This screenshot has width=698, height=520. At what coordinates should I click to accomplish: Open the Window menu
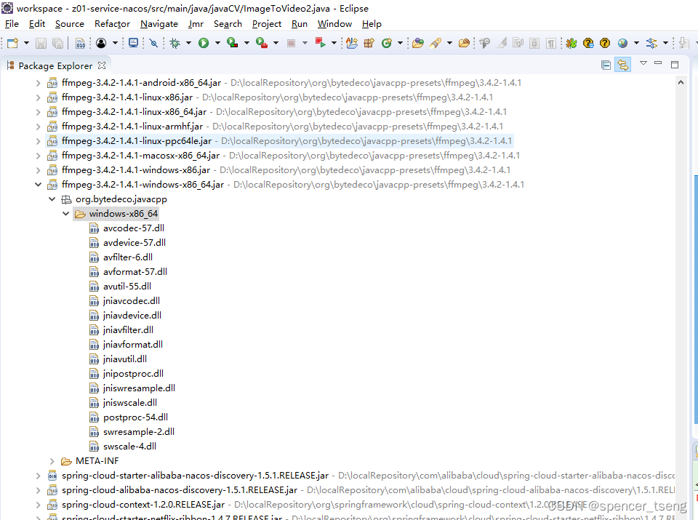pyautogui.click(x=334, y=23)
